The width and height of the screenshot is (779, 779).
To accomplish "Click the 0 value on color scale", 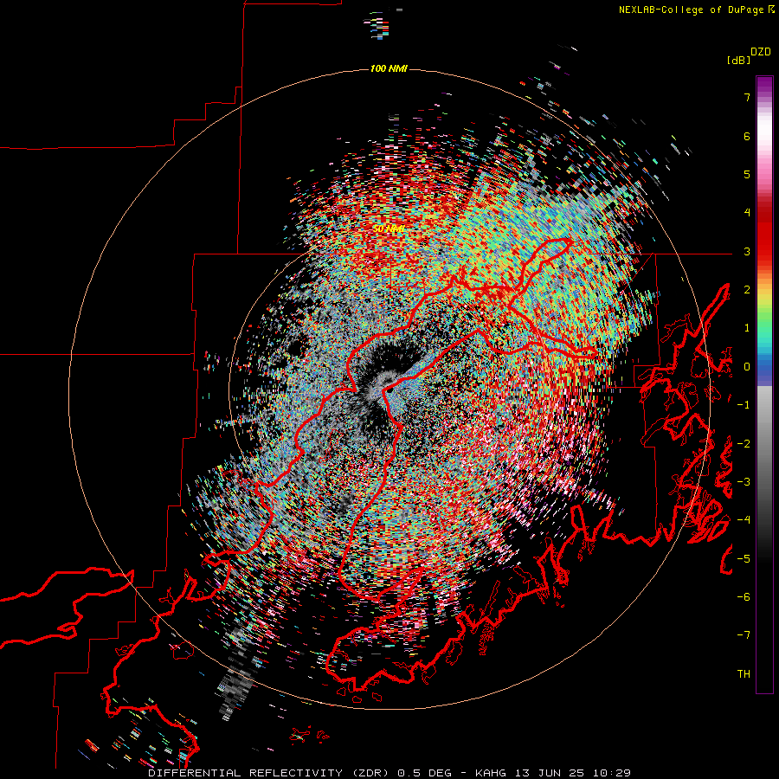I will coord(747,367).
